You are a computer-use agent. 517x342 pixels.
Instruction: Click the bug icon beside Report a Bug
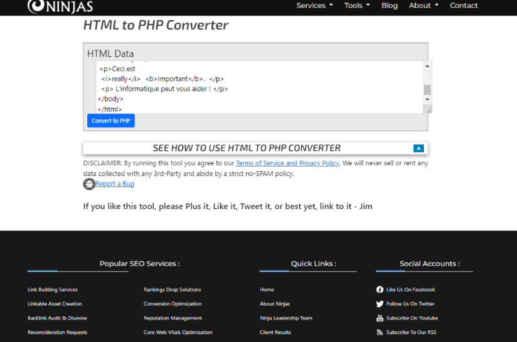(89, 184)
